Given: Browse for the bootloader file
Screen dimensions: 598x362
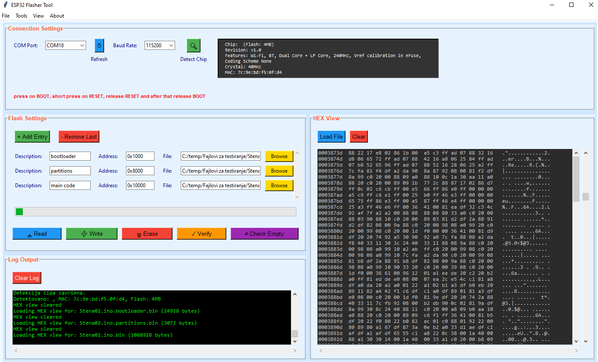Looking at the screenshot, I should (x=279, y=156).
